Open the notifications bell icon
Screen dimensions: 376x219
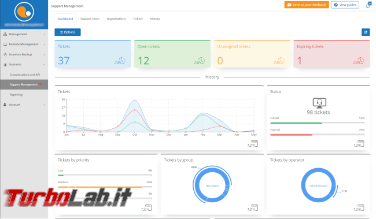coord(368,5)
